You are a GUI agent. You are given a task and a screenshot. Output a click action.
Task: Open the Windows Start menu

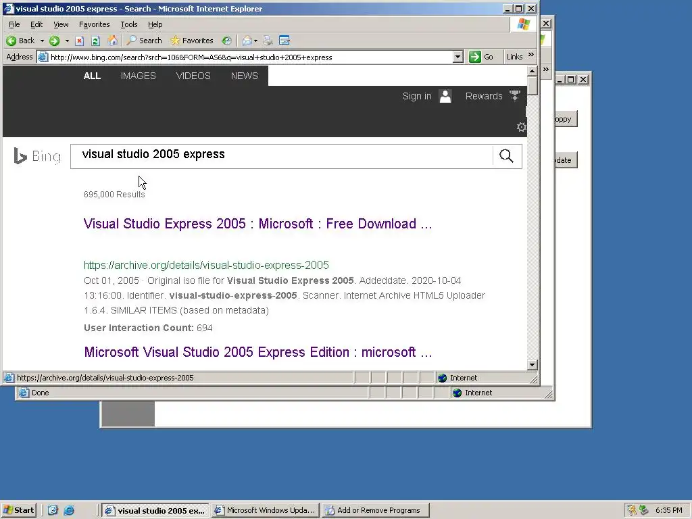tap(19, 510)
